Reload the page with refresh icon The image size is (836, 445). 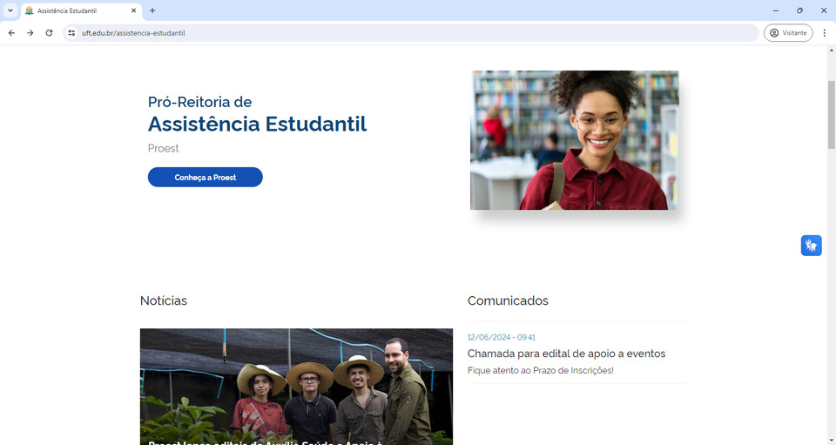click(x=49, y=33)
